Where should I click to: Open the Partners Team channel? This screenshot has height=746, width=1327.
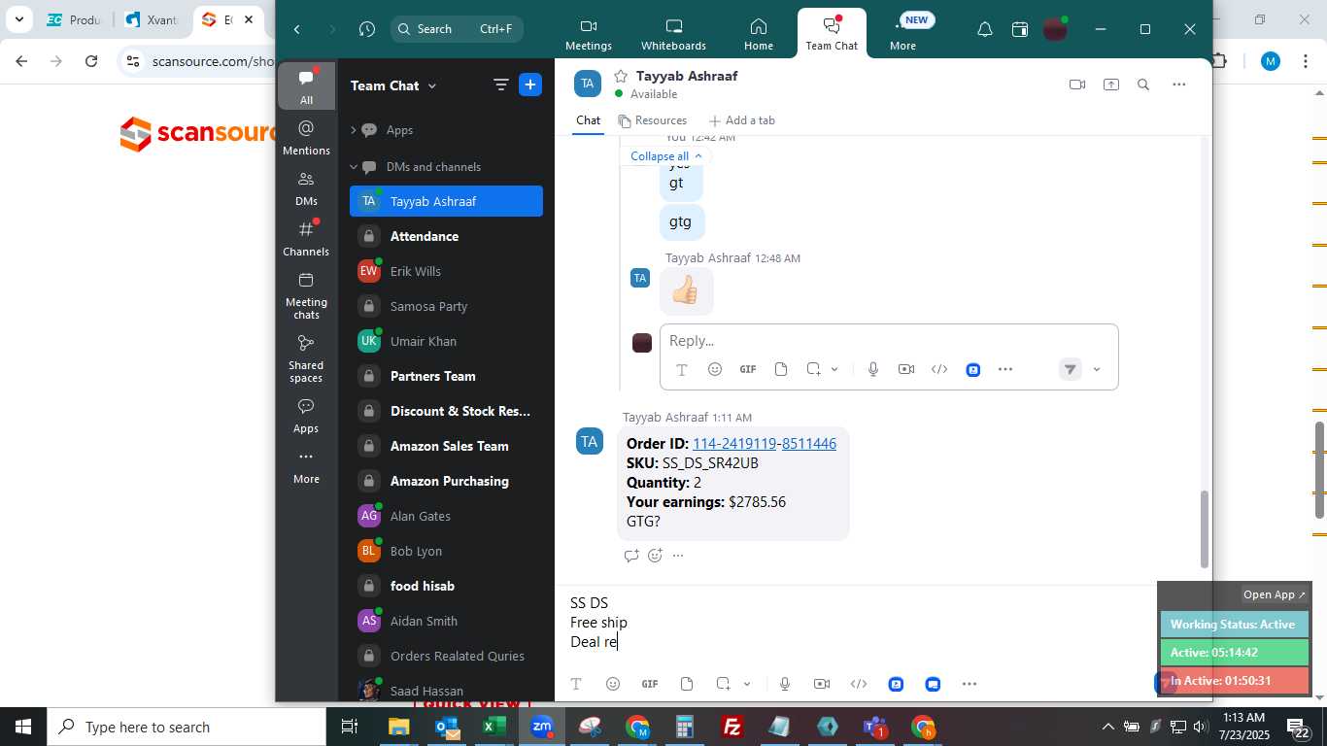point(446,376)
